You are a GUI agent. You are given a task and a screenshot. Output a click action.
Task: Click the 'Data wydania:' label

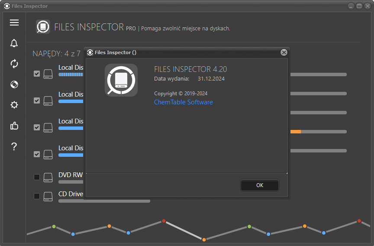171,79
